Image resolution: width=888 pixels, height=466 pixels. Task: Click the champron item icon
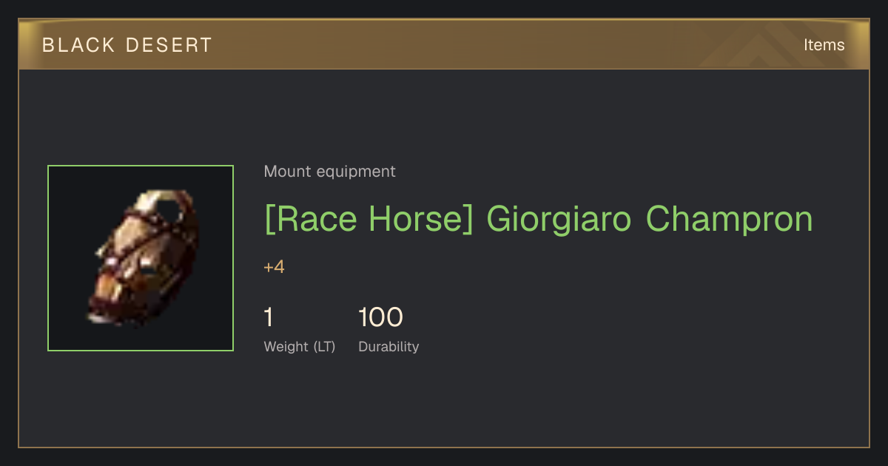tap(141, 258)
